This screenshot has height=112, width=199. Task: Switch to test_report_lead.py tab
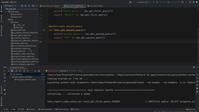click(96, 6)
